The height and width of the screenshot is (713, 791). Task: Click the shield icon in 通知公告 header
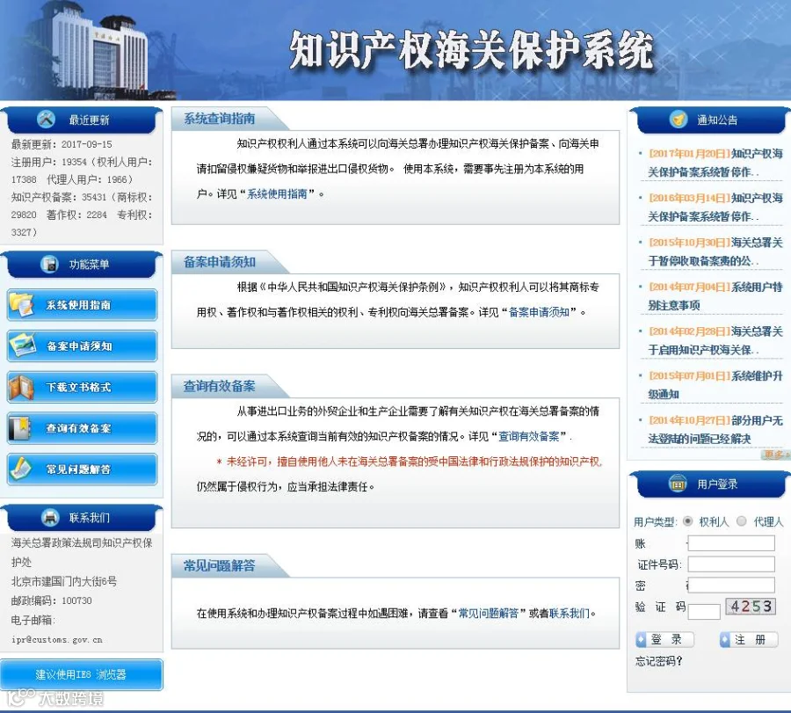[679, 120]
